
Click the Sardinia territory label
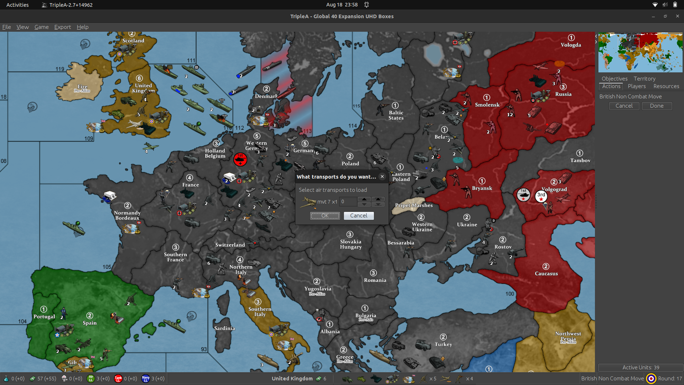point(224,328)
